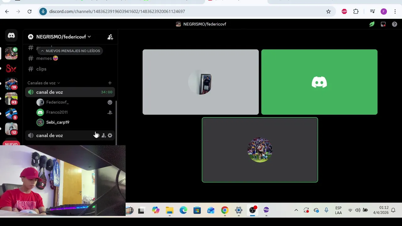
Task: Focus the green Franco2011 video tile
Action: (x=319, y=82)
